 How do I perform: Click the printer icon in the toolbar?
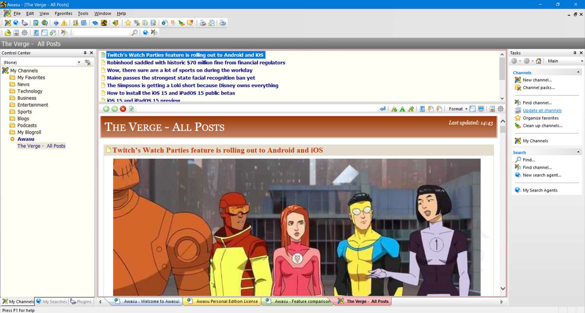(203, 23)
